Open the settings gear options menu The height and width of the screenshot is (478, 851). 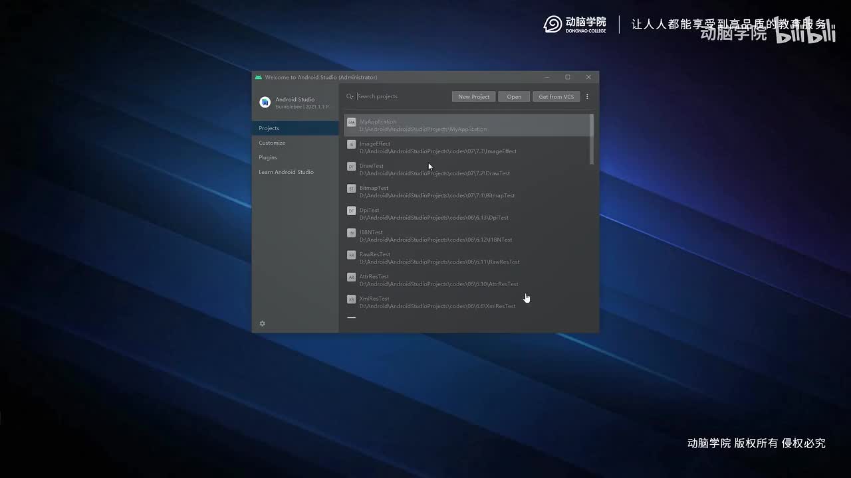coord(263,323)
